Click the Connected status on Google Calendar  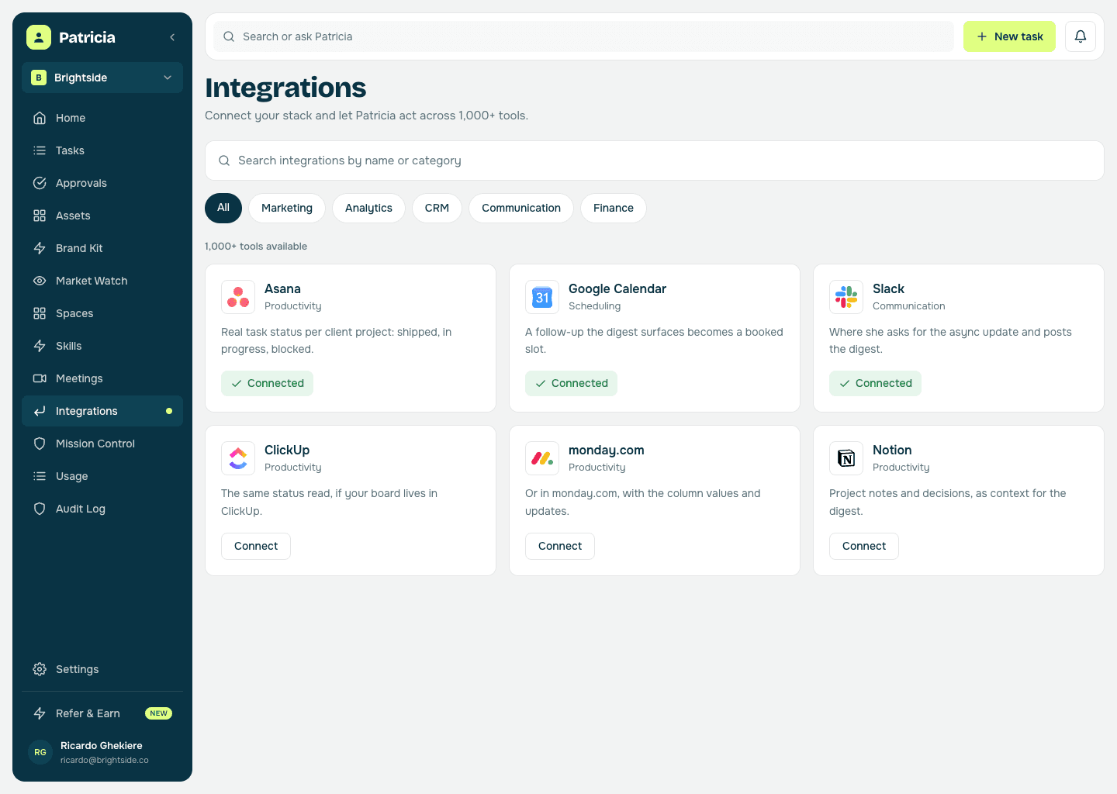(571, 383)
